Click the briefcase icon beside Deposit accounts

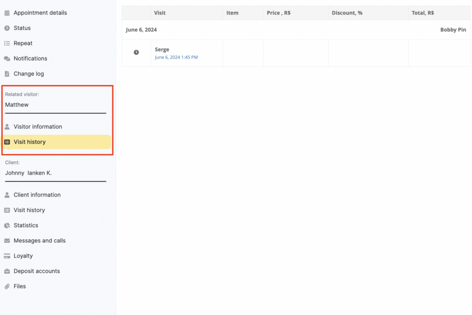click(7, 271)
